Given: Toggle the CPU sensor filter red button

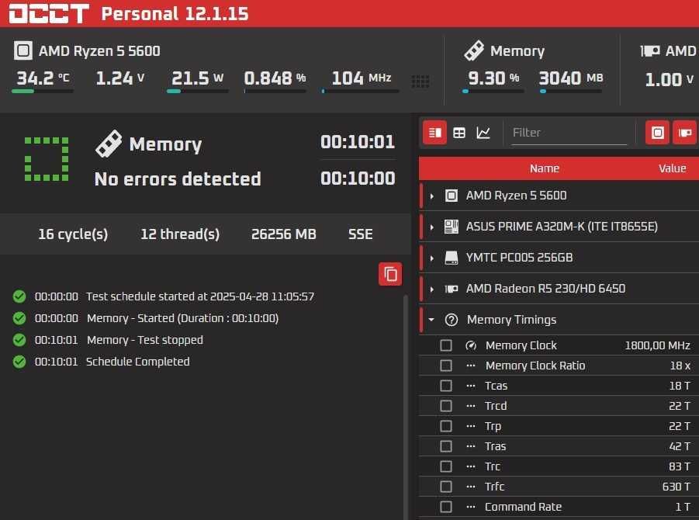Looking at the screenshot, I should coord(658,133).
